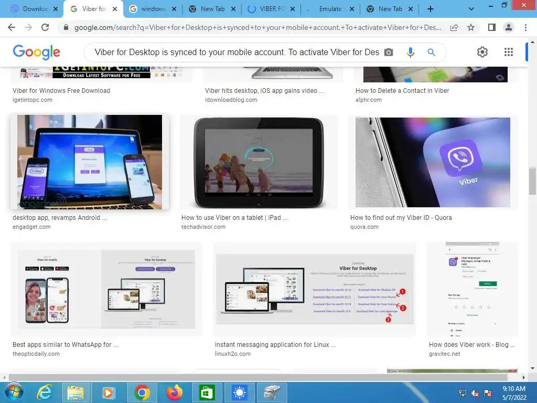
Task: Click techadvisor.com source text
Action: [203, 227]
